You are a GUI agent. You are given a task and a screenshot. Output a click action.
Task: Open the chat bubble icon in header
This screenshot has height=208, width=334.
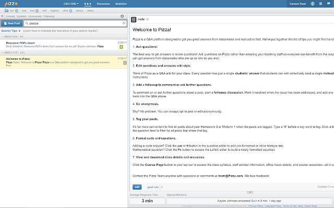[328, 4]
